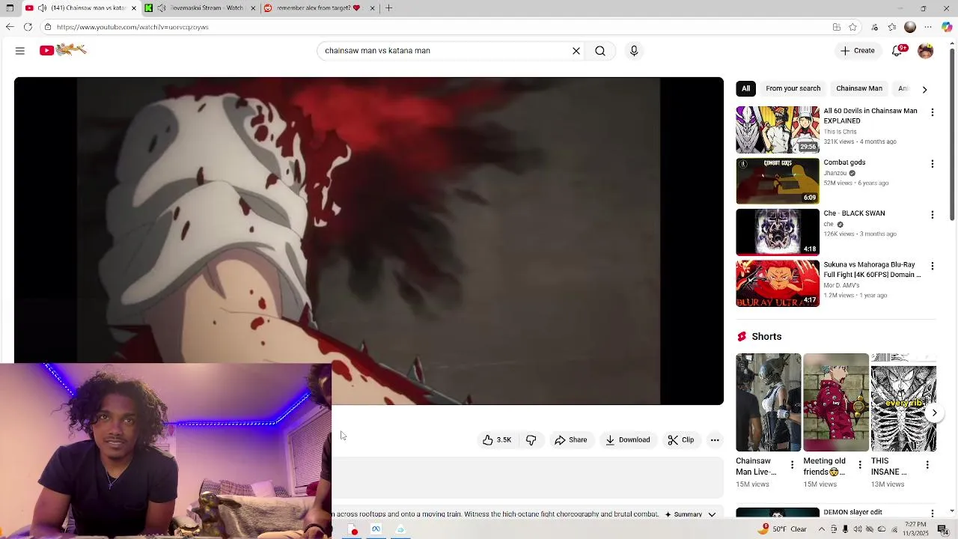Open browser Settings and more ellipsis
The width and height of the screenshot is (958, 539).
point(929,27)
